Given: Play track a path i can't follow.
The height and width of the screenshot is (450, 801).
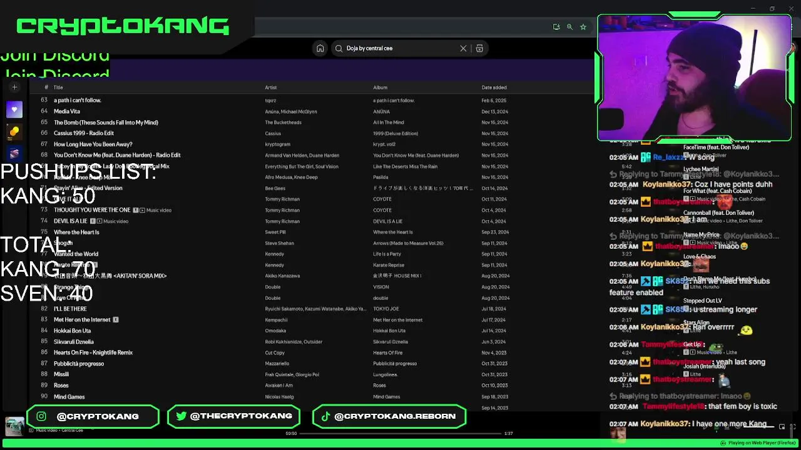Looking at the screenshot, I should (x=78, y=100).
